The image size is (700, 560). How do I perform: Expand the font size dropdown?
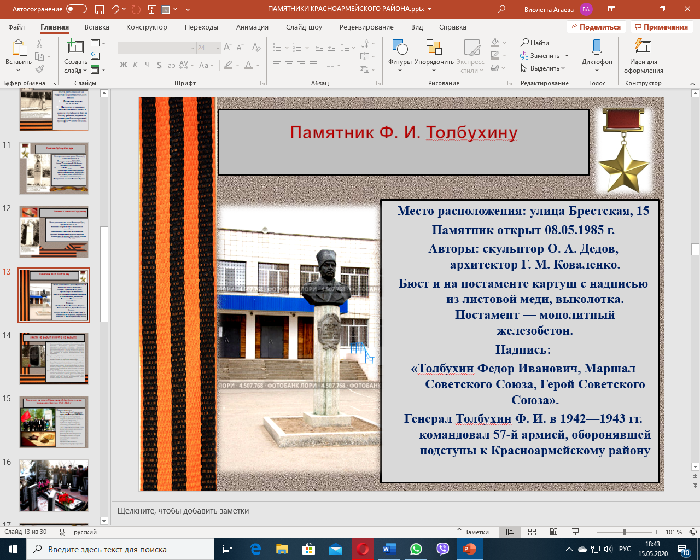click(218, 48)
